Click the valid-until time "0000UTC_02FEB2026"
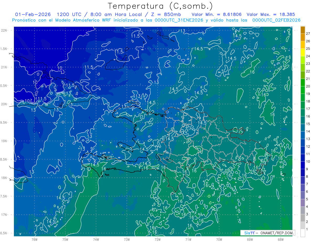Viewport: 315px width, 243px height. tap(276, 20)
